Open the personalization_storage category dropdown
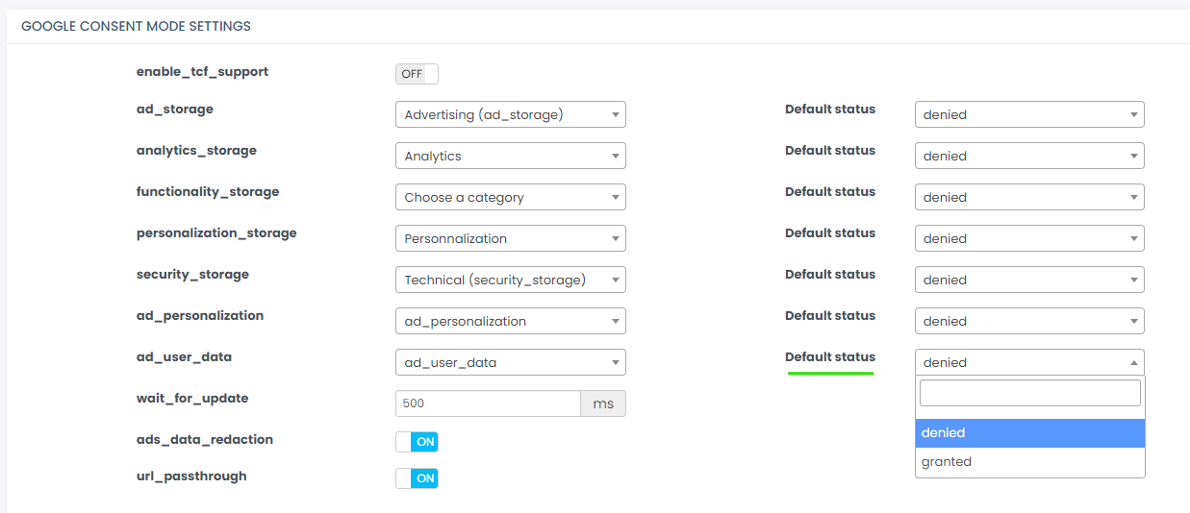The image size is (1190, 513). click(x=510, y=238)
